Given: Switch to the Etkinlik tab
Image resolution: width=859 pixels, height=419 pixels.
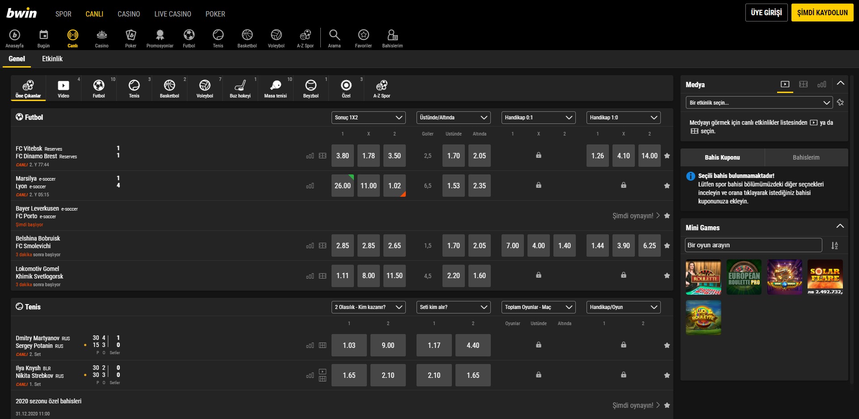Looking at the screenshot, I should pos(52,59).
